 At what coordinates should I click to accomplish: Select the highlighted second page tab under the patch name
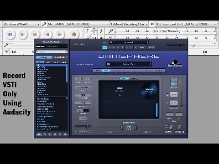pyautogui.click(x=106, y=71)
